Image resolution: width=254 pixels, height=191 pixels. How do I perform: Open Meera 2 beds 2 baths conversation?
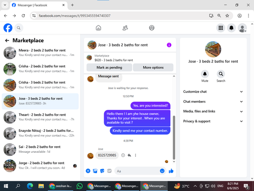[x=40, y=52]
